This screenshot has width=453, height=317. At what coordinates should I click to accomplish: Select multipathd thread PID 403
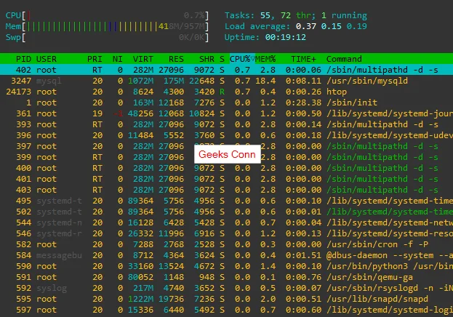click(227, 190)
